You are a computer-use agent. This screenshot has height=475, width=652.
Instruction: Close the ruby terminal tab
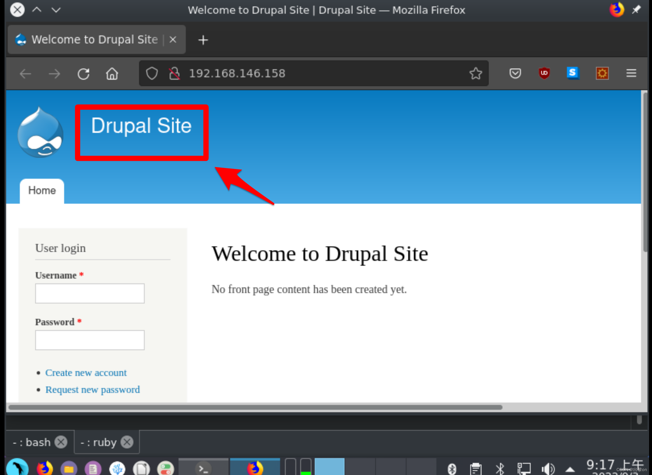[x=127, y=442]
